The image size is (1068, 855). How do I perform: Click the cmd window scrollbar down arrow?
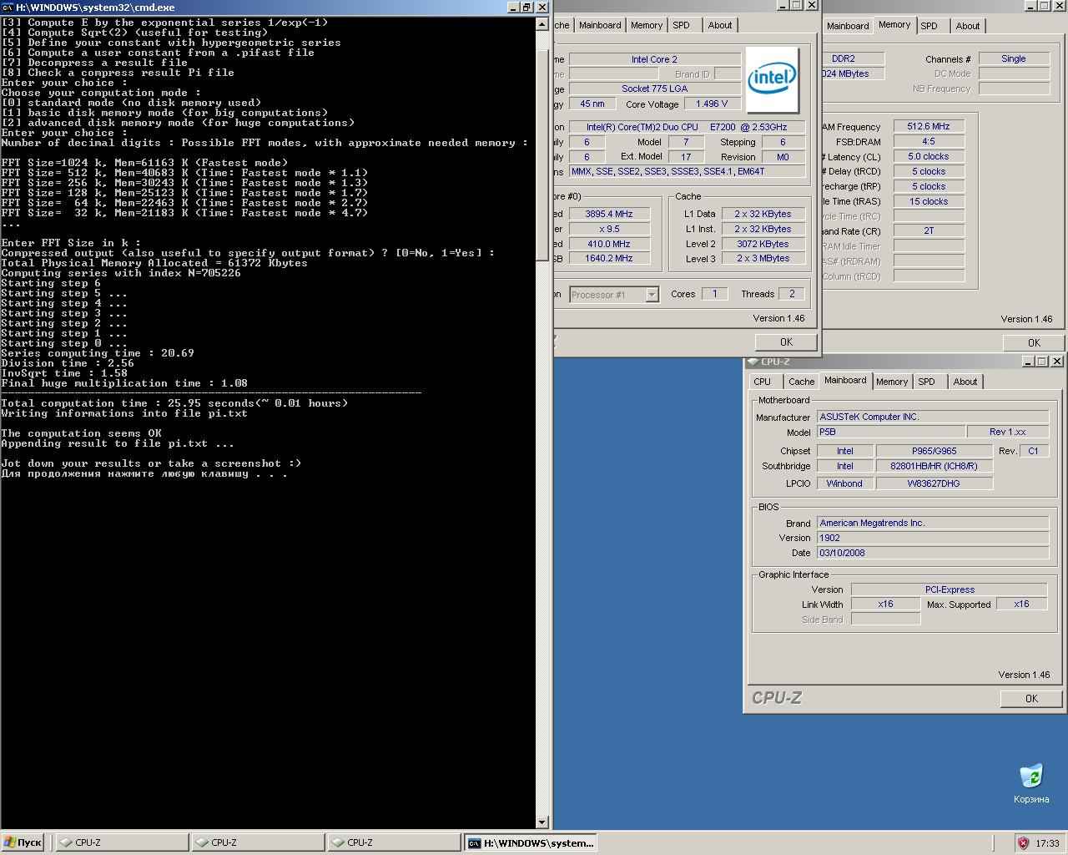pos(542,822)
